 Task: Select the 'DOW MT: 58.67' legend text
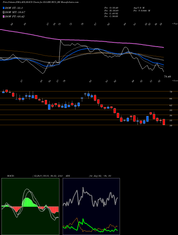click(x=15, y=12)
